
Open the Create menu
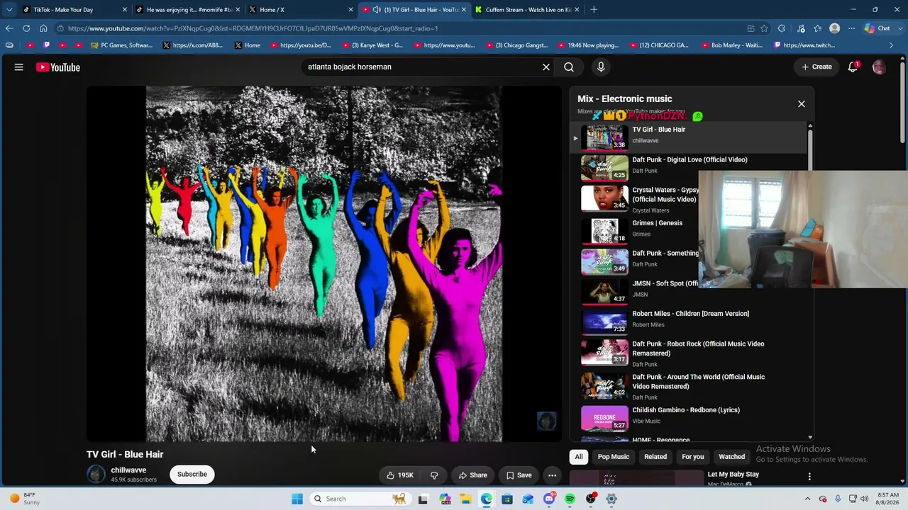tap(816, 67)
